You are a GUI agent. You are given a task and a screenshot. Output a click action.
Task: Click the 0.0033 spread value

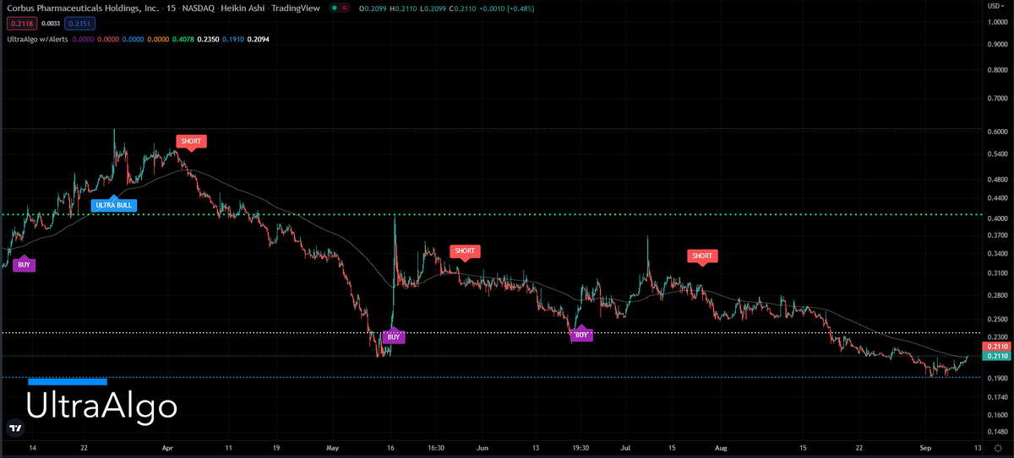pyautogui.click(x=51, y=24)
